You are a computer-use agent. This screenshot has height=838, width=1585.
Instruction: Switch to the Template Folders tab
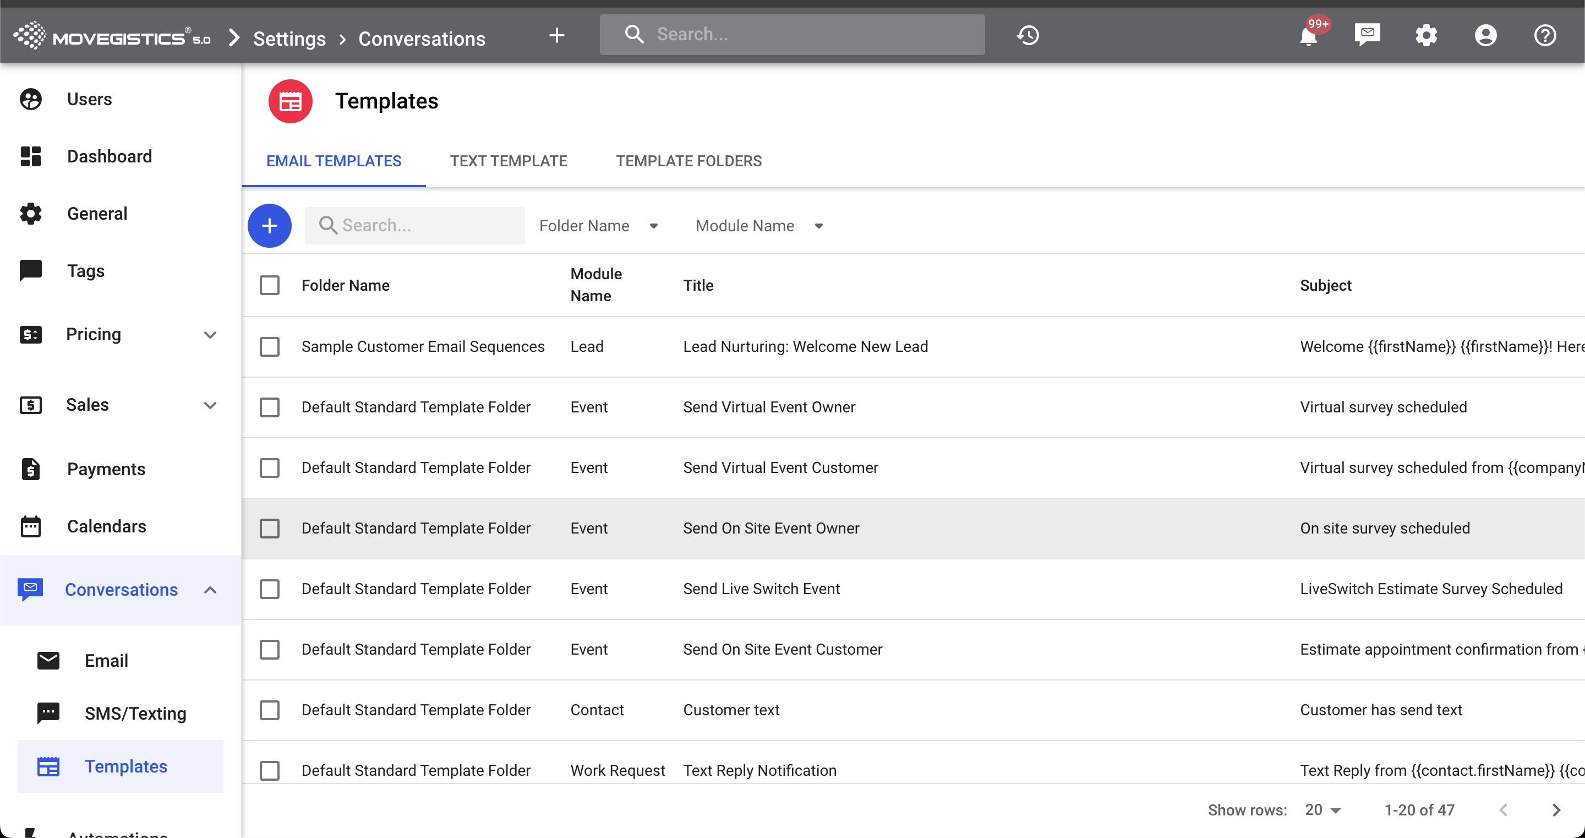coord(688,161)
